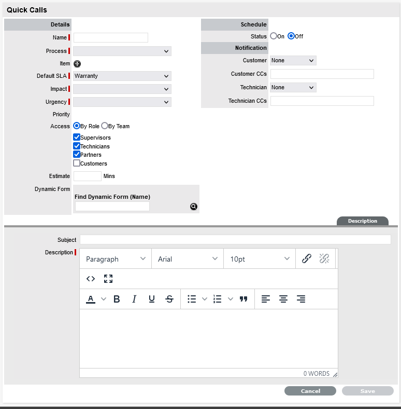This screenshot has height=409, width=401.
Task: Open the Technician notification dropdown
Action: 293,87
